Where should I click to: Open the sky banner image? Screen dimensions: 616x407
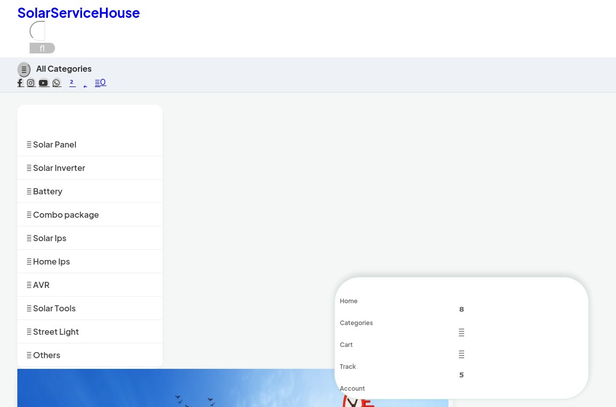pyautogui.click(x=233, y=388)
